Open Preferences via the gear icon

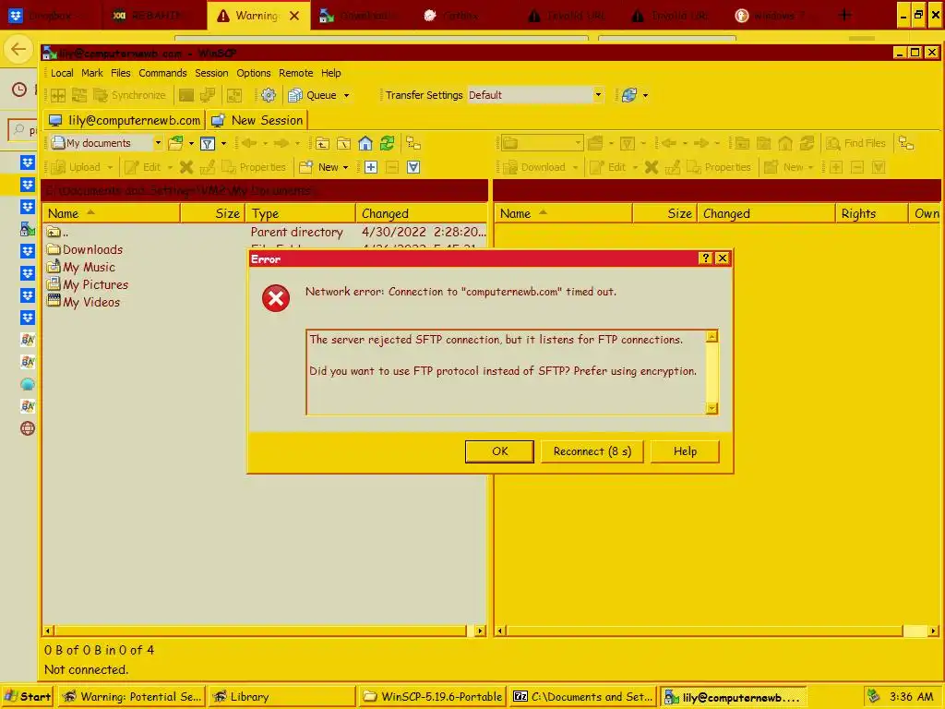(x=269, y=95)
